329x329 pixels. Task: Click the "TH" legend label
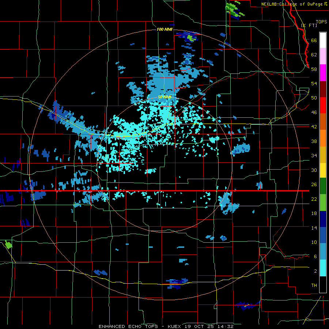[314, 285]
